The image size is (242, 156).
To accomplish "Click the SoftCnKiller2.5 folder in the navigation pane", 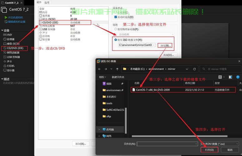I will point(113,110).
